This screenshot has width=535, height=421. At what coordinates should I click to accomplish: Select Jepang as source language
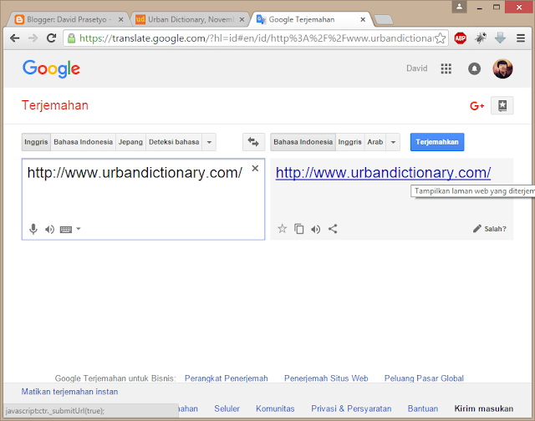coord(130,142)
